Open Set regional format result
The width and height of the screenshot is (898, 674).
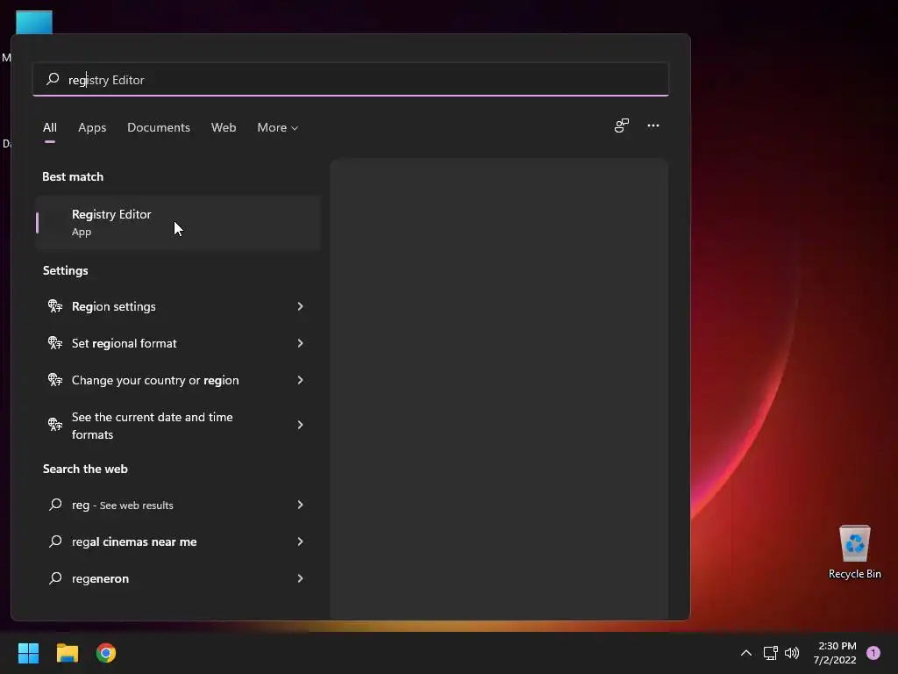[178, 343]
